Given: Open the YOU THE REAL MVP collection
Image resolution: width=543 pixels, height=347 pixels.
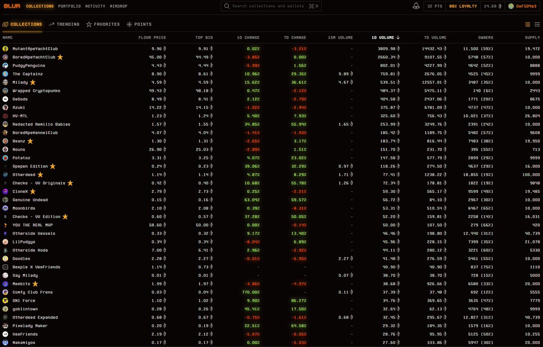Looking at the screenshot, I should point(33,225).
